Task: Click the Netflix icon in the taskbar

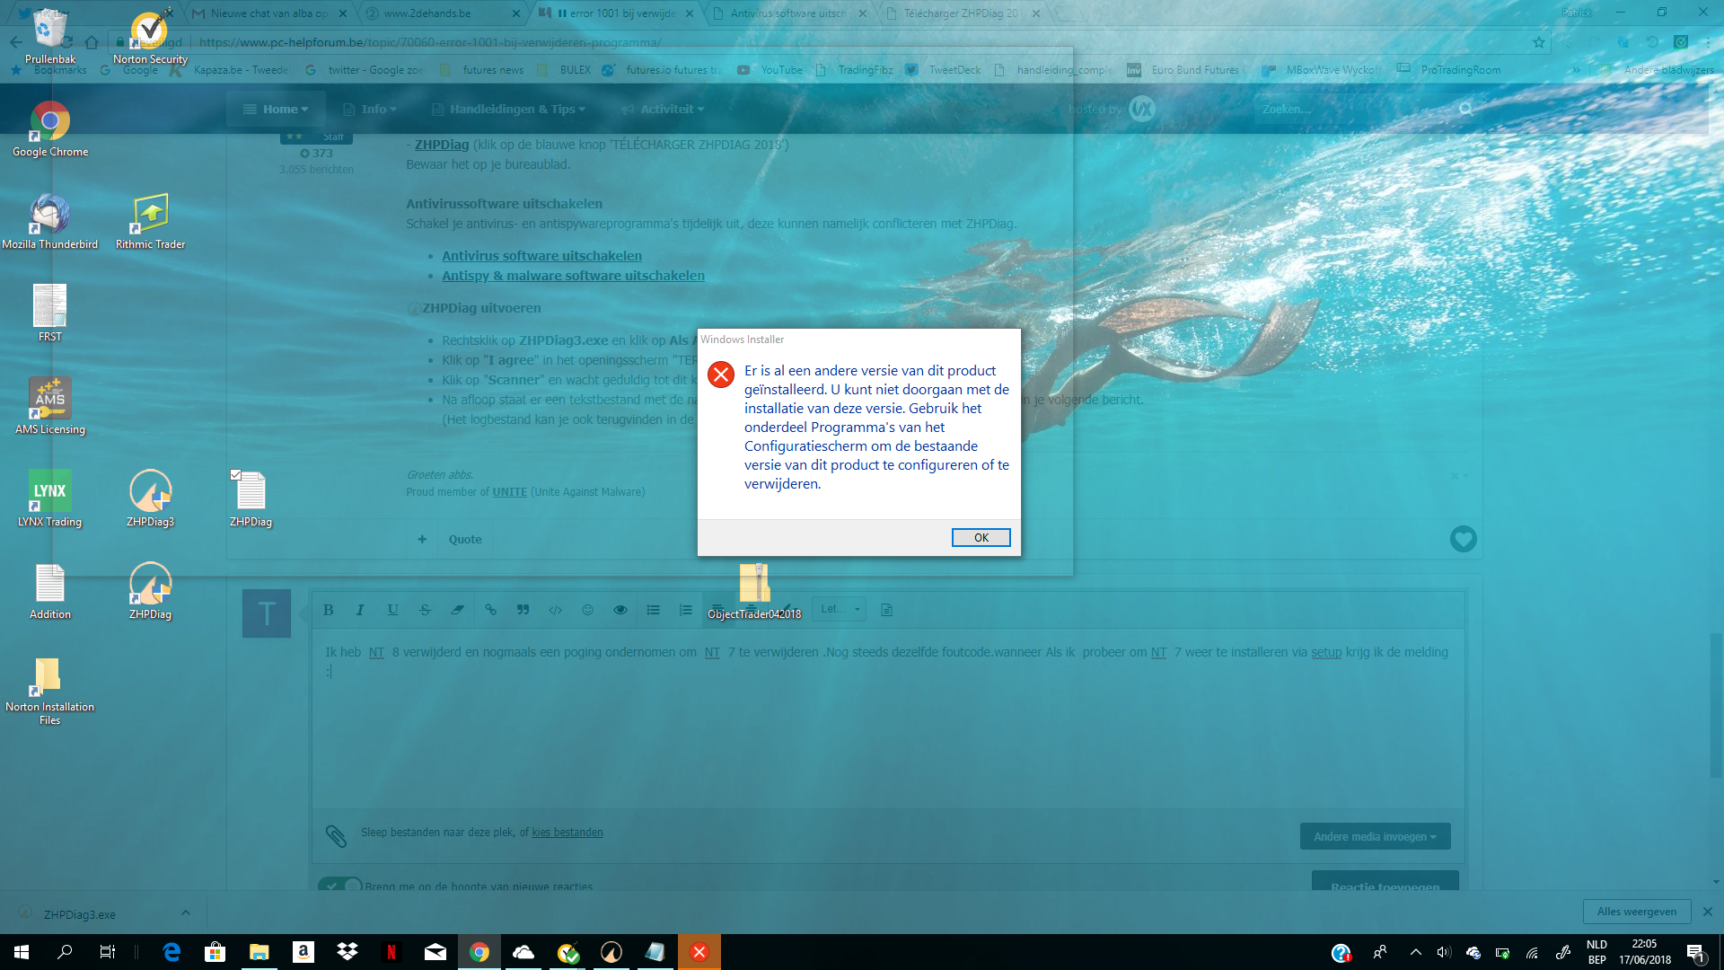Action: pyautogui.click(x=391, y=952)
